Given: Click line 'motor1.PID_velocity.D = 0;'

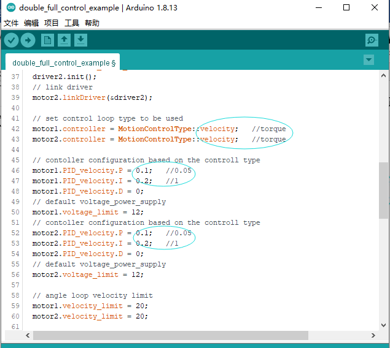Looking at the screenshot, I should pyautogui.click(x=88, y=191).
